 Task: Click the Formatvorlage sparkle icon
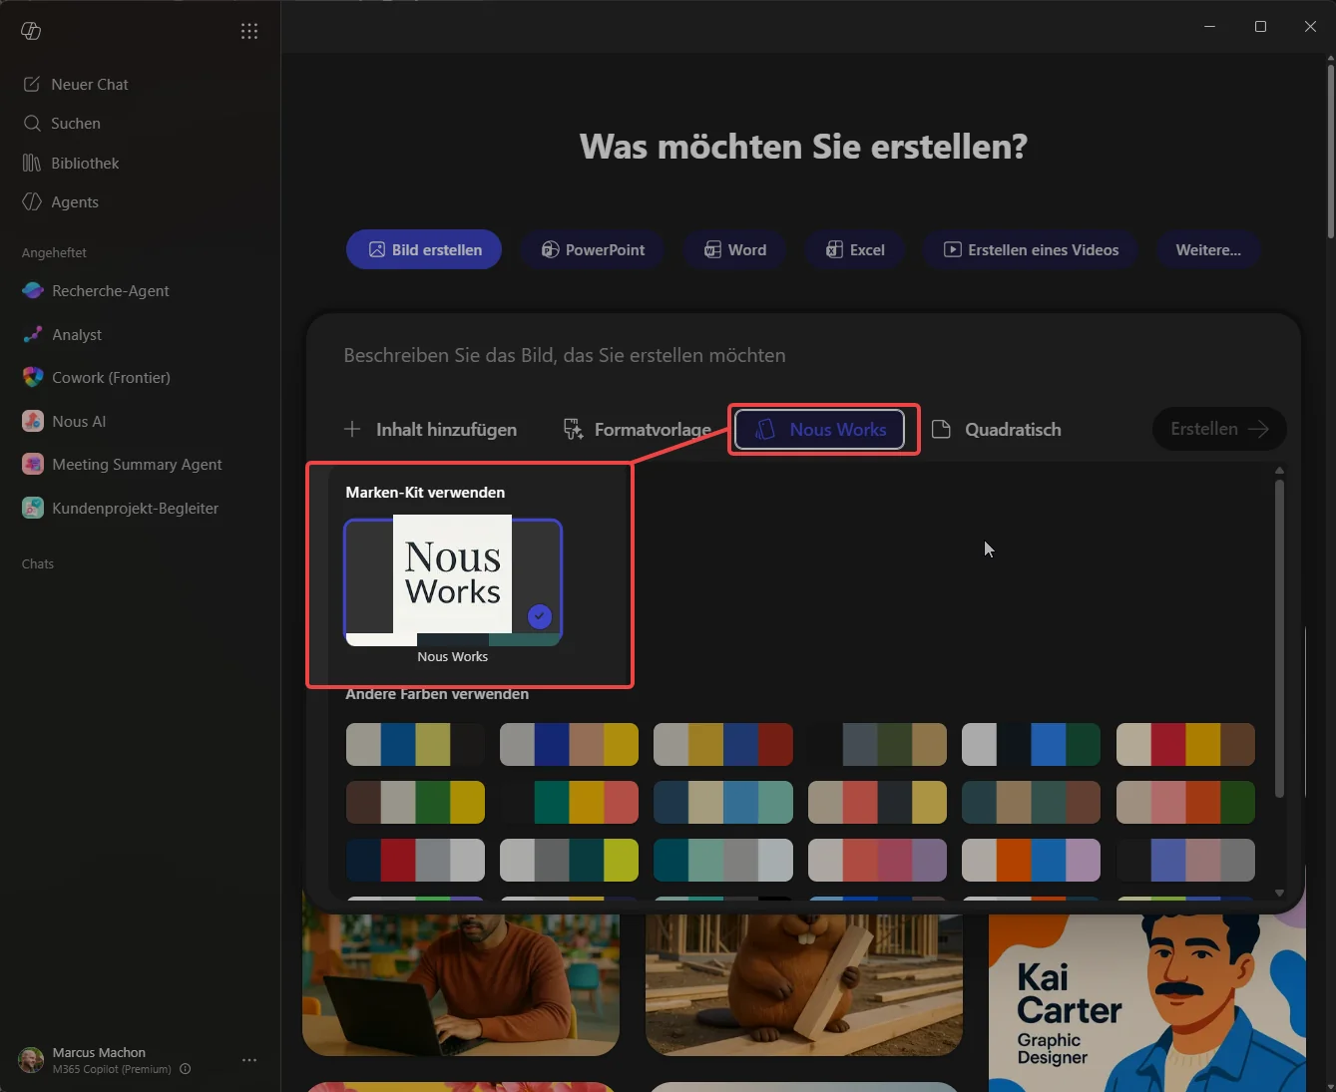574,430
